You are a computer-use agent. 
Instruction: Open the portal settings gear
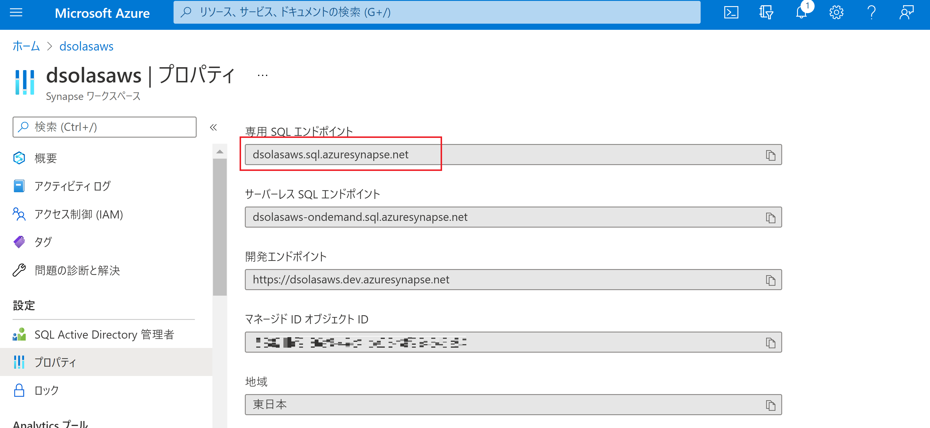click(x=836, y=13)
